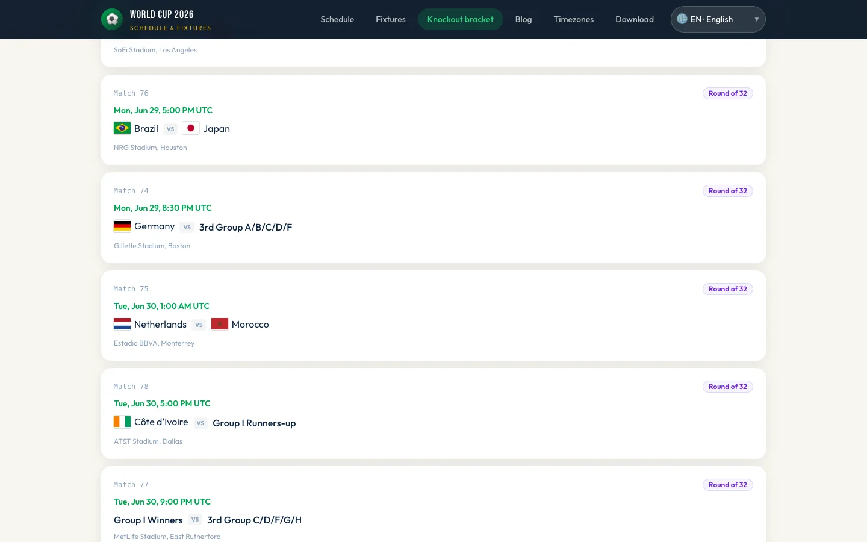Click Round of 32 badge on Match 74

tap(728, 191)
